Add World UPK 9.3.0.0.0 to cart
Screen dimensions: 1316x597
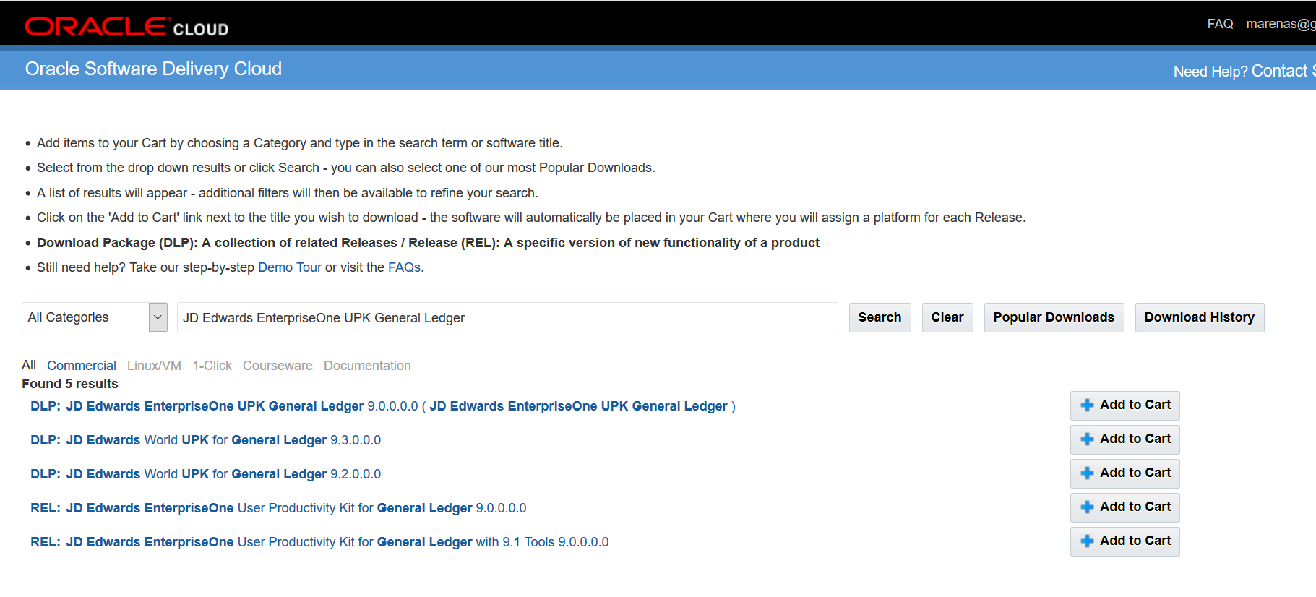point(1124,439)
